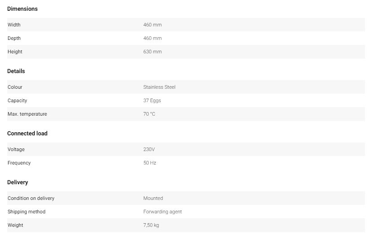
Task: Click the Stainless Steel colour value
Action: pyautogui.click(x=159, y=87)
